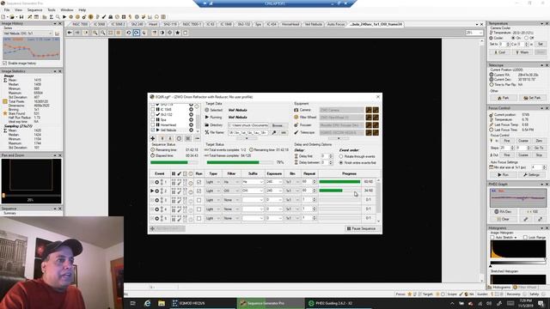Click the Pause Sequence button
The width and height of the screenshot is (550, 309).
[362, 228]
